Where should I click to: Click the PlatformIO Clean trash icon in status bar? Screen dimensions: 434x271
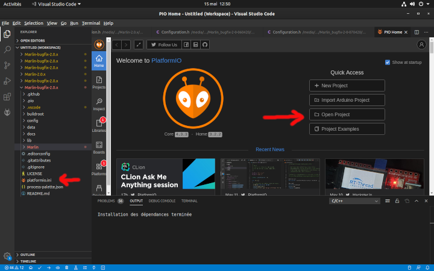click(x=67, y=267)
